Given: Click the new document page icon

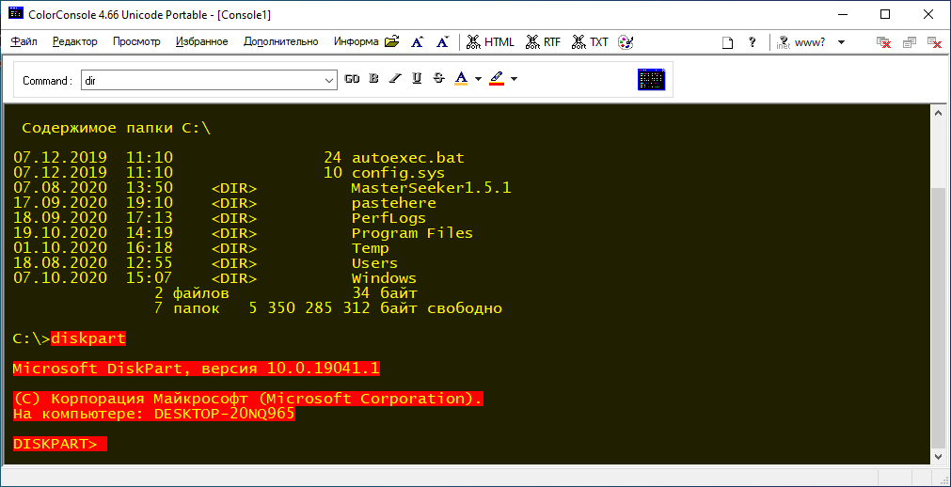Looking at the screenshot, I should [726, 42].
